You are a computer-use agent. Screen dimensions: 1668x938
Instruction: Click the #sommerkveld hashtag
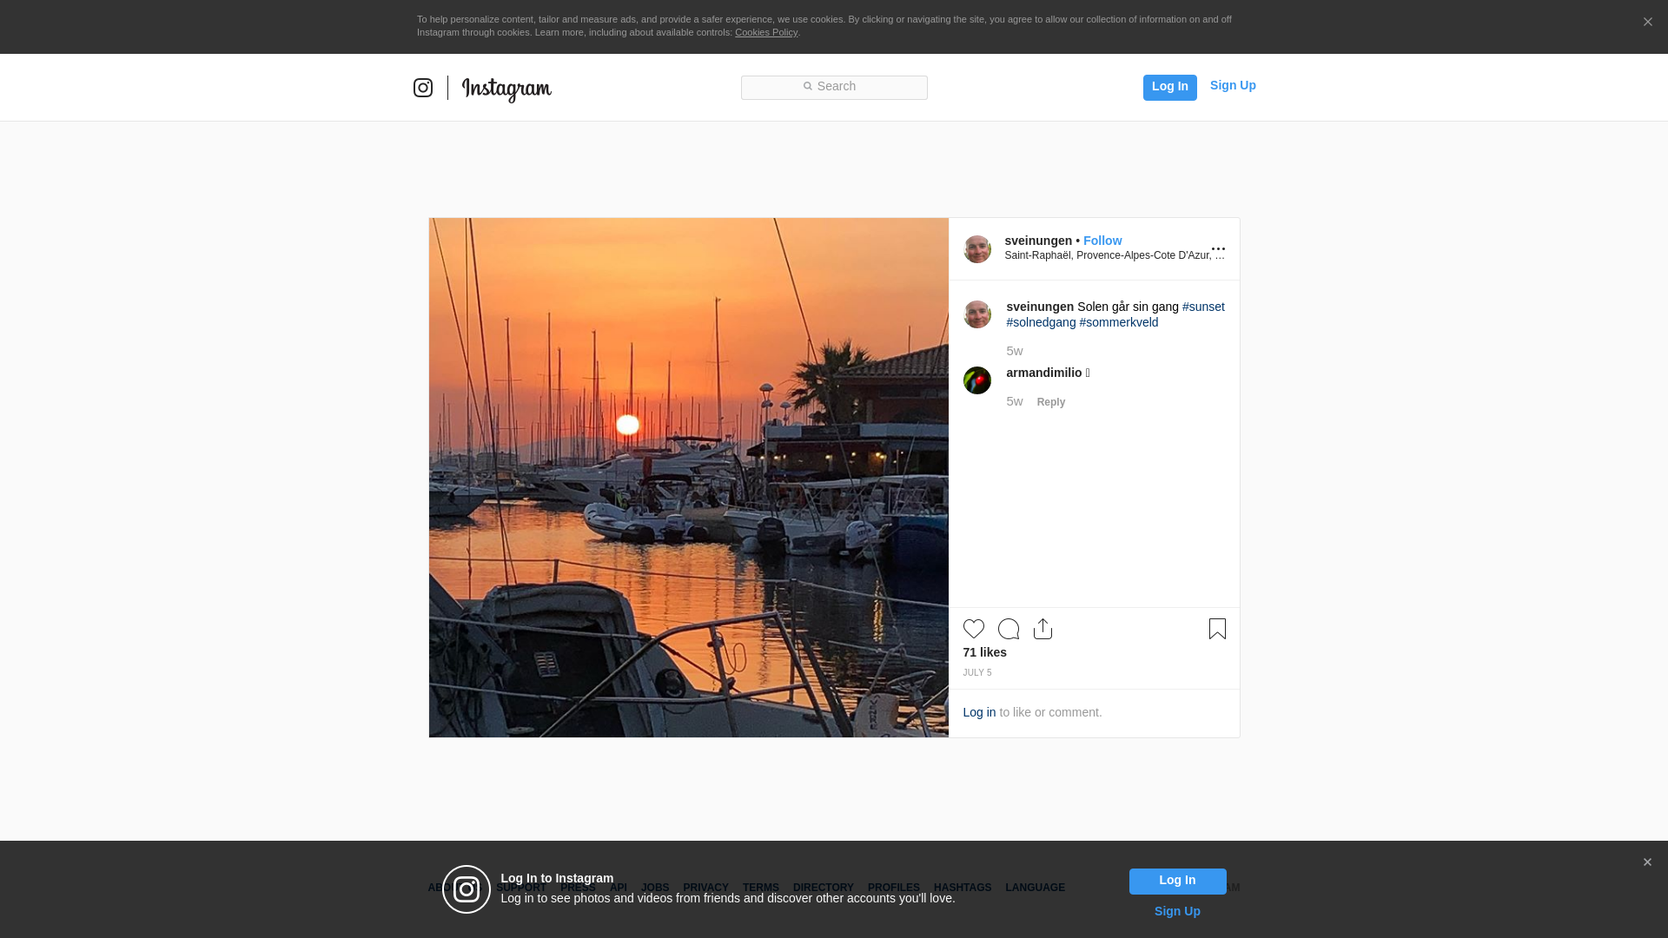pyautogui.click(x=1118, y=322)
